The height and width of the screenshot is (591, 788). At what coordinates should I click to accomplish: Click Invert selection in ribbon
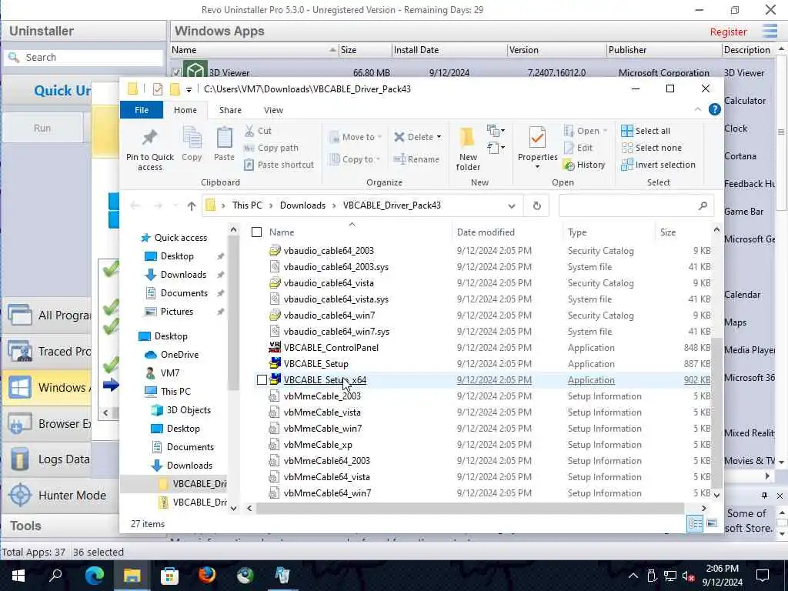(x=659, y=165)
